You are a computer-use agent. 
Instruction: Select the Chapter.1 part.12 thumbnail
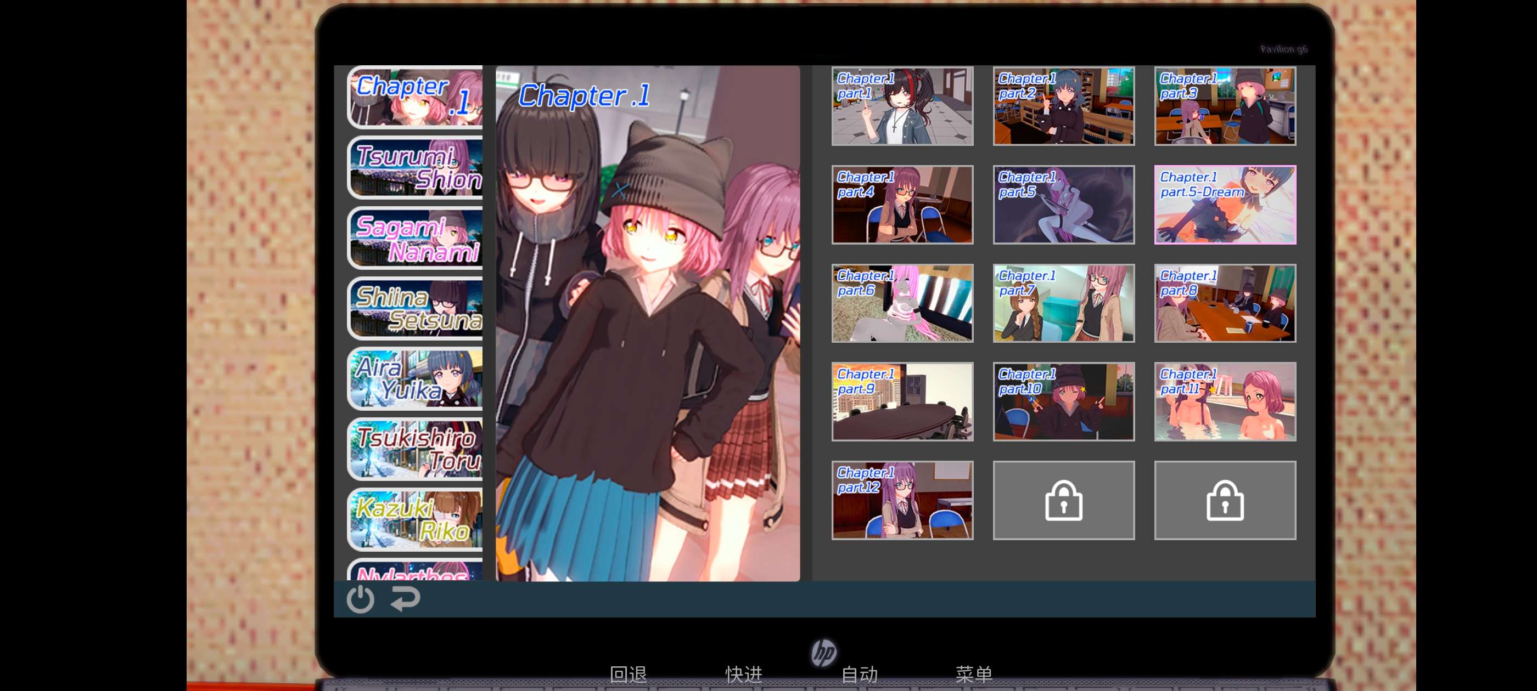point(902,500)
